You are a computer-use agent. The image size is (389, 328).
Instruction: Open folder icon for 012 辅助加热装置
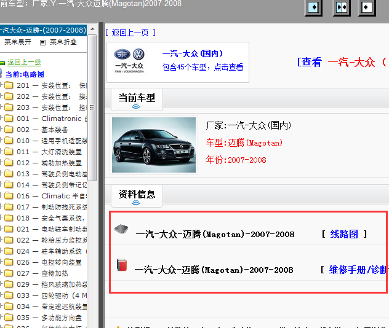tap(9, 163)
